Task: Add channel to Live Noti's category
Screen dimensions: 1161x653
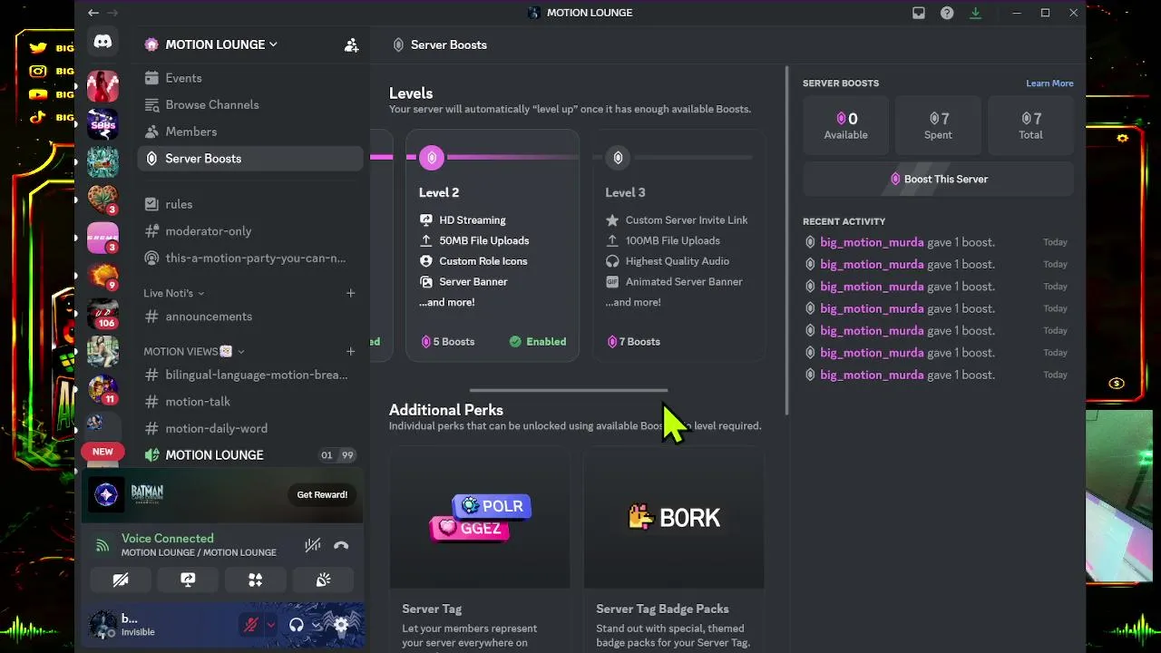Action: pyautogui.click(x=350, y=293)
